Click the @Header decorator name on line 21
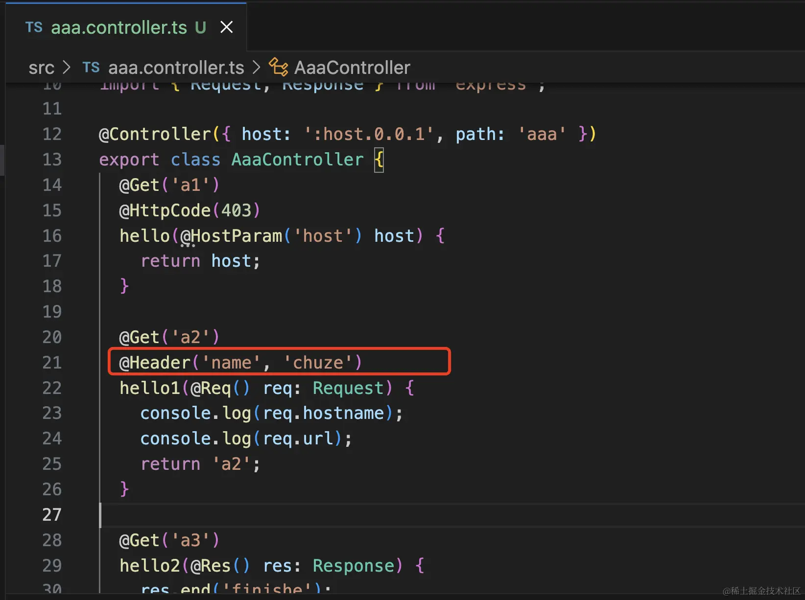 pos(155,363)
